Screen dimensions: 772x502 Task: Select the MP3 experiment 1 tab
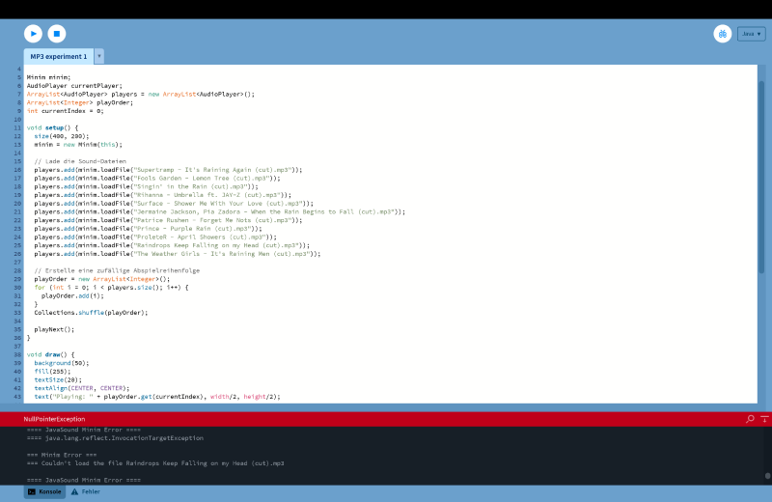[x=58, y=57]
